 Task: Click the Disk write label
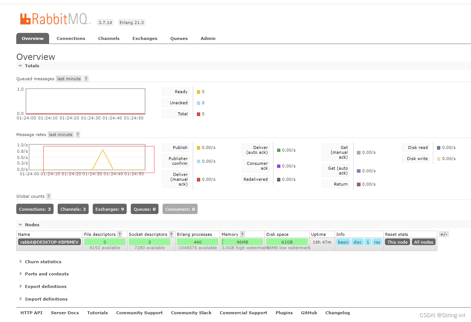pyautogui.click(x=416, y=159)
